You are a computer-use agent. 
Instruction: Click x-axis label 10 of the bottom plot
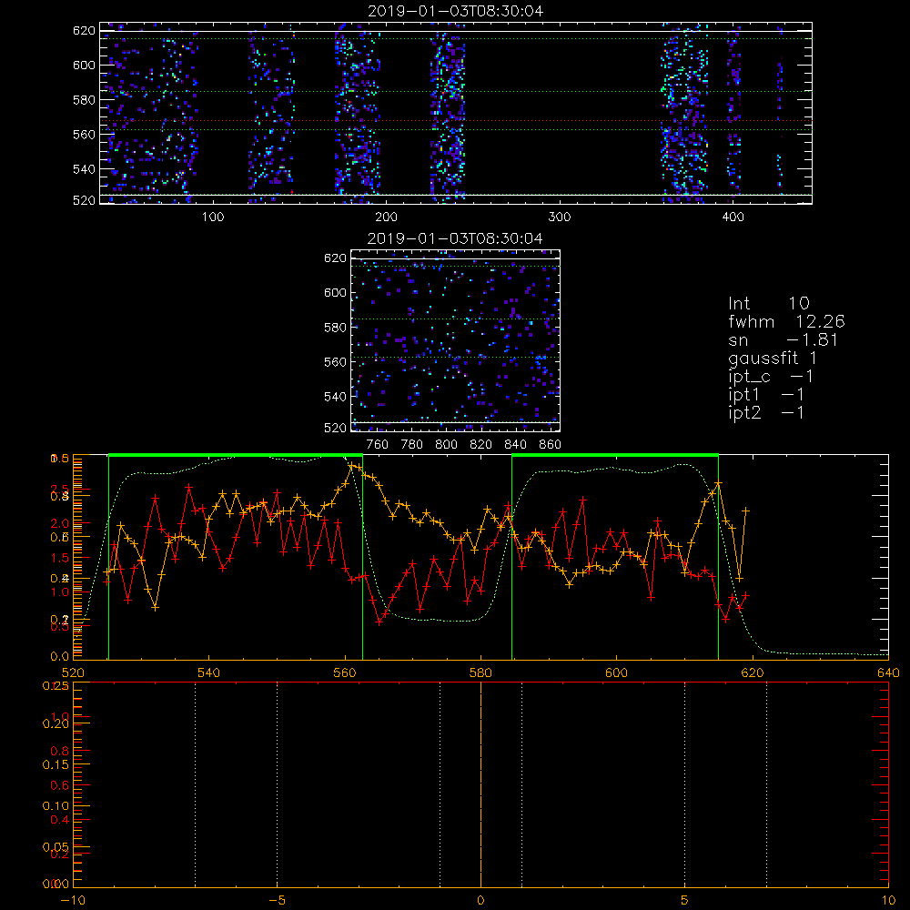[x=888, y=901]
